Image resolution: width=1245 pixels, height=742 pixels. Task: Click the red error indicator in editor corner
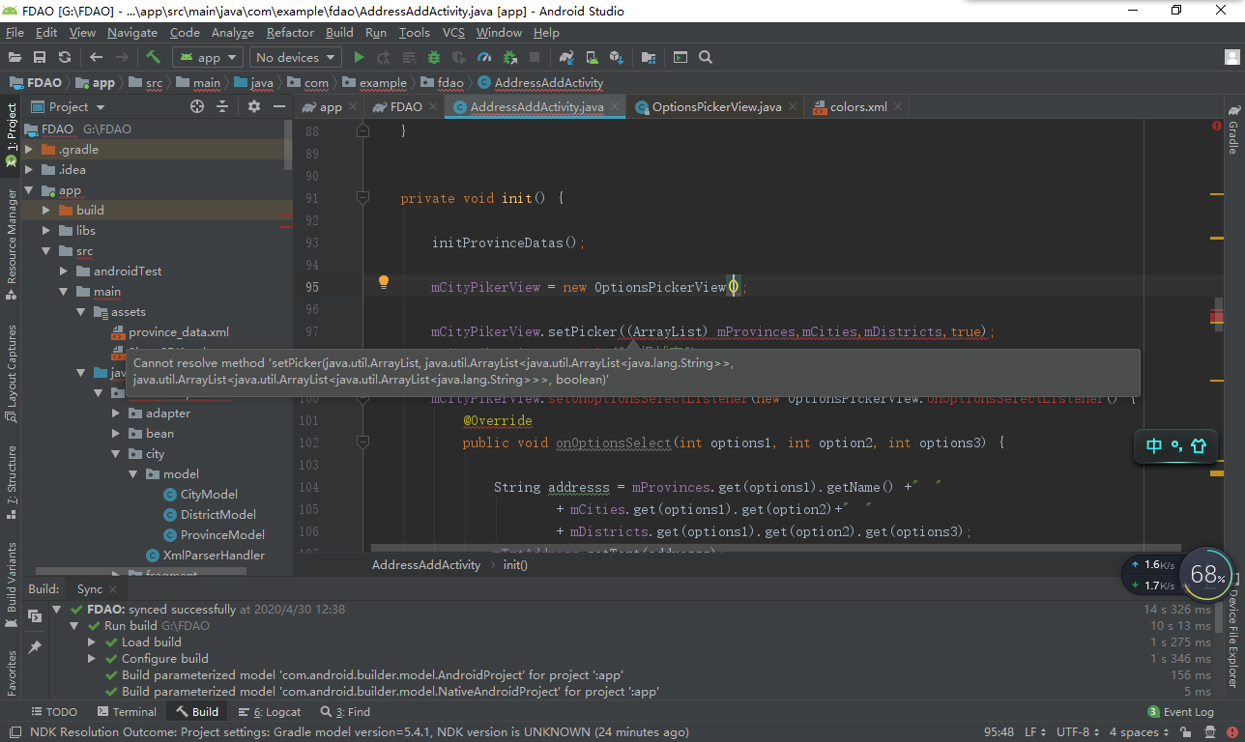[x=1217, y=126]
